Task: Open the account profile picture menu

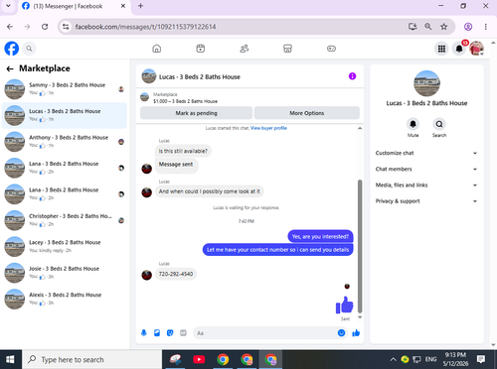Action: click(x=476, y=49)
